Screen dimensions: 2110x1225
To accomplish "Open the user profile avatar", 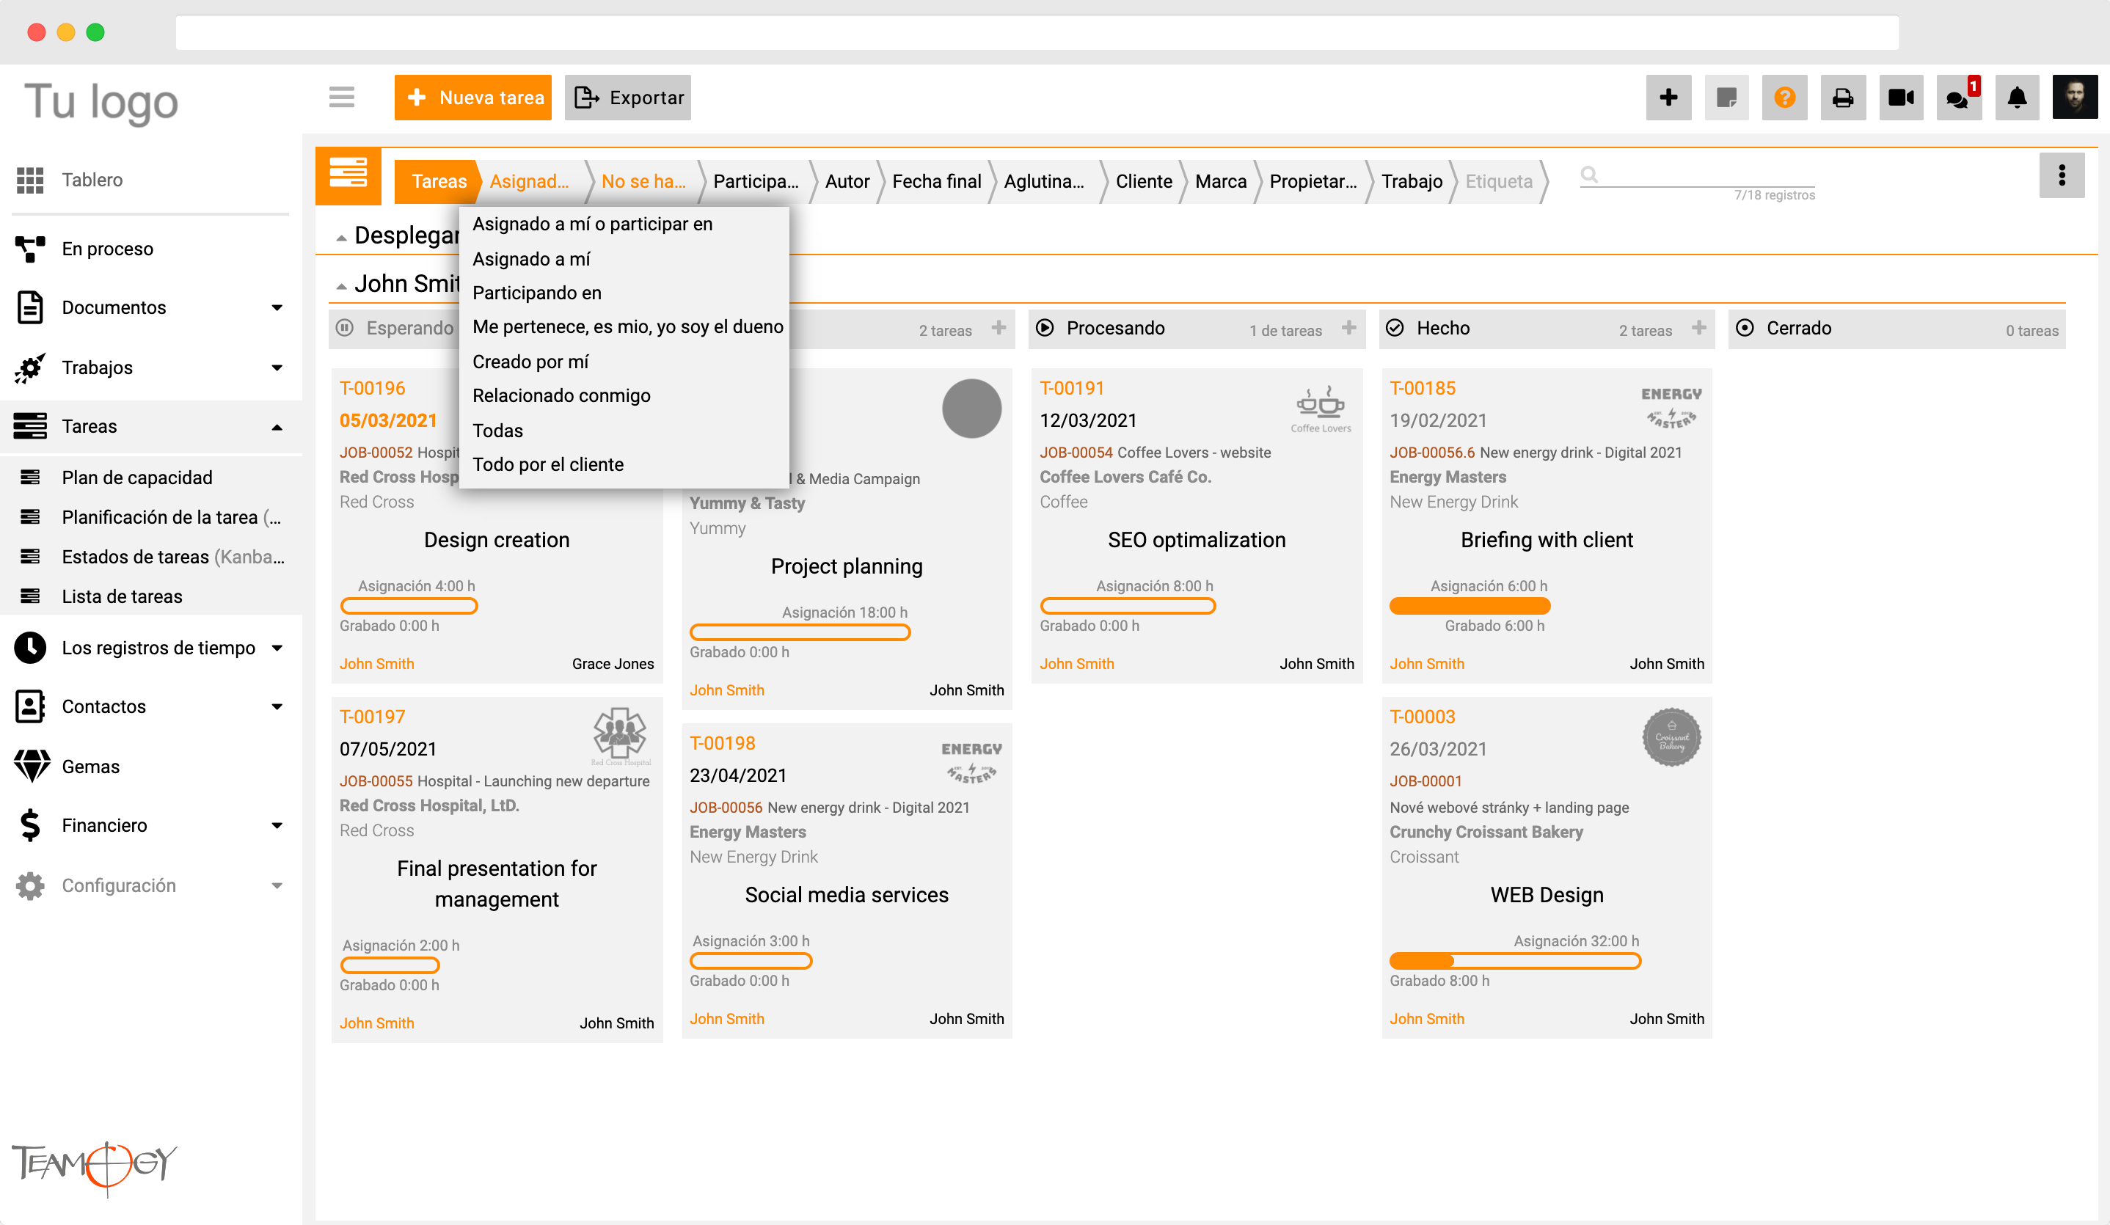I will pyautogui.click(x=2074, y=98).
